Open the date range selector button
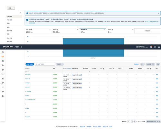This screenshot has height=129, width=161. click(x=150, y=64)
